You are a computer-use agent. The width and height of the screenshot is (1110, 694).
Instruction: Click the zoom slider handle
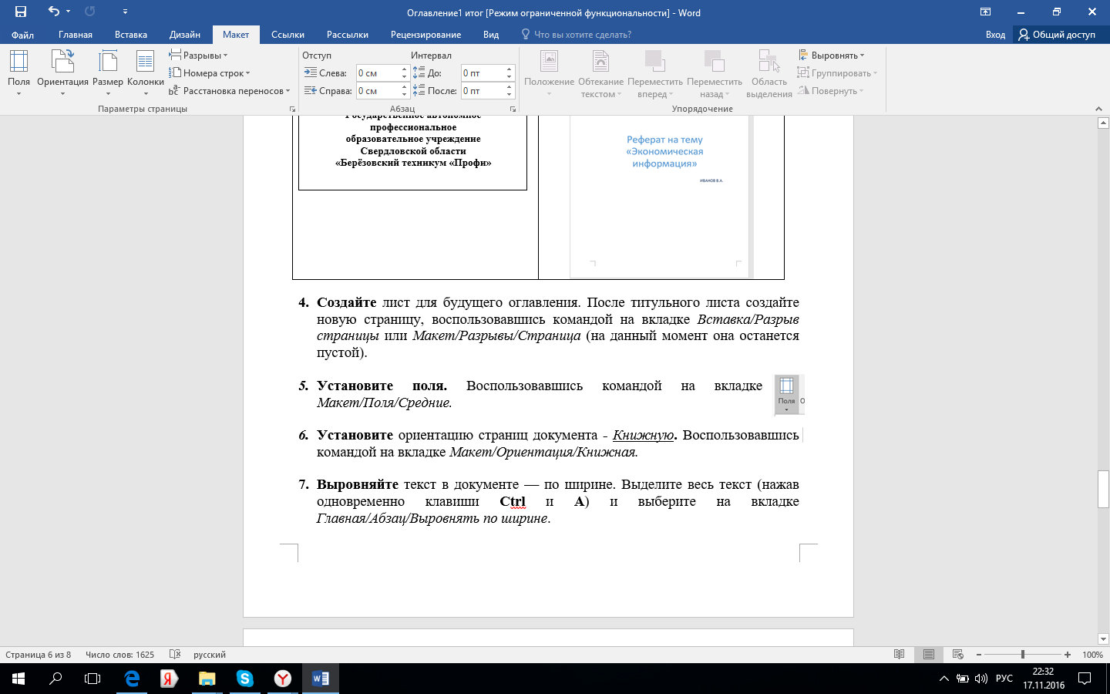click(x=1023, y=655)
